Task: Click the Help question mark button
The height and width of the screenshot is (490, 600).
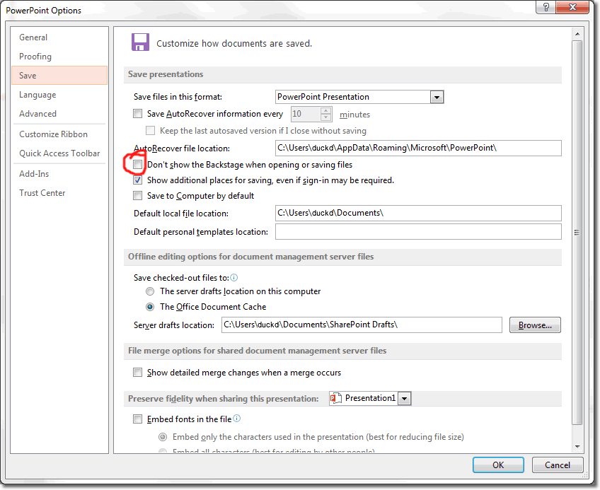Action: click(546, 7)
